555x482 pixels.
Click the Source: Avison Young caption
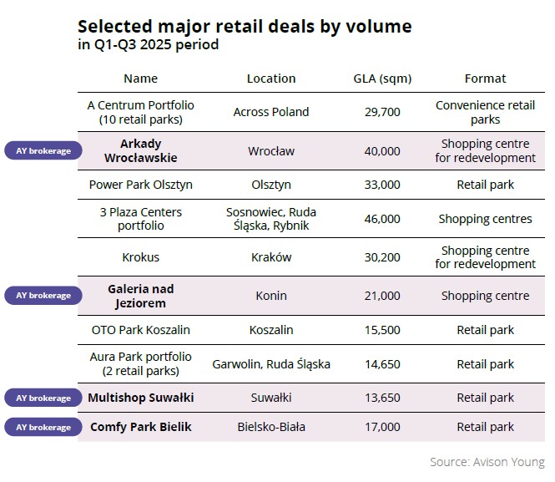(487, 462)
